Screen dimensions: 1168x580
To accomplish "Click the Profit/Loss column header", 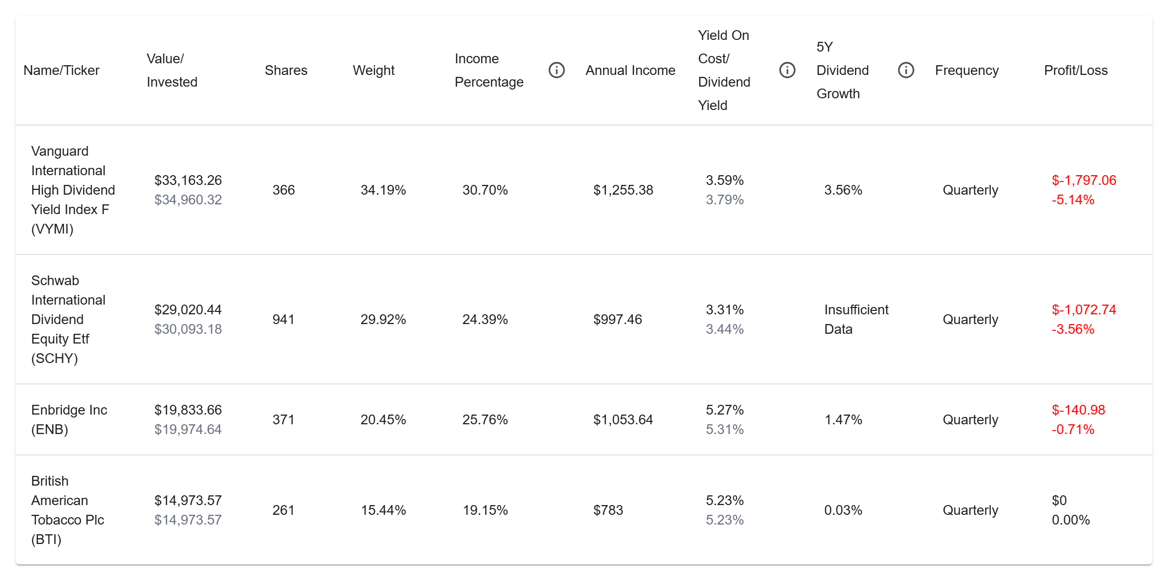I will (x=1076, y=70).
